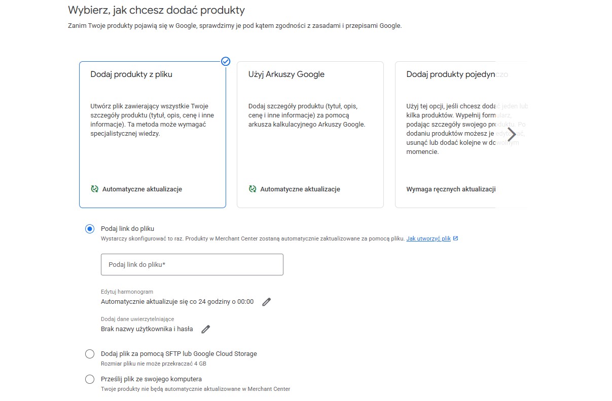612x401 pixels.
Task: Click heading 'Wybierz, jak chcesz dodać produkty'
Action: coord(156,10)
